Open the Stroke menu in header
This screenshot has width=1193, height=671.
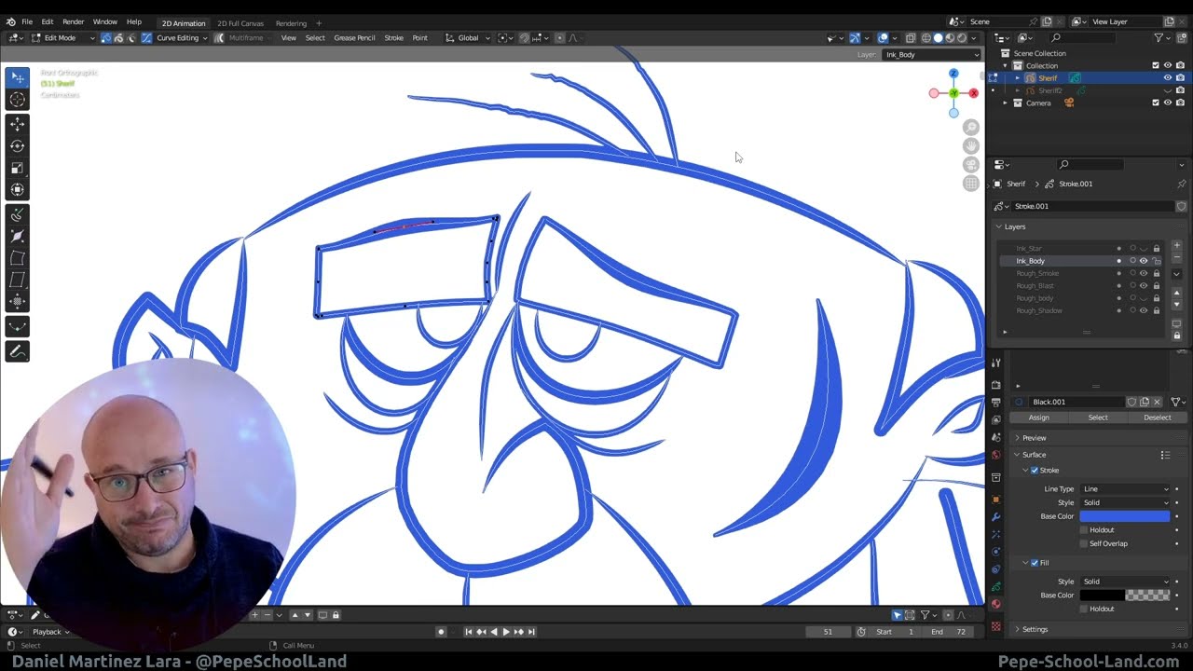[394, 38]
